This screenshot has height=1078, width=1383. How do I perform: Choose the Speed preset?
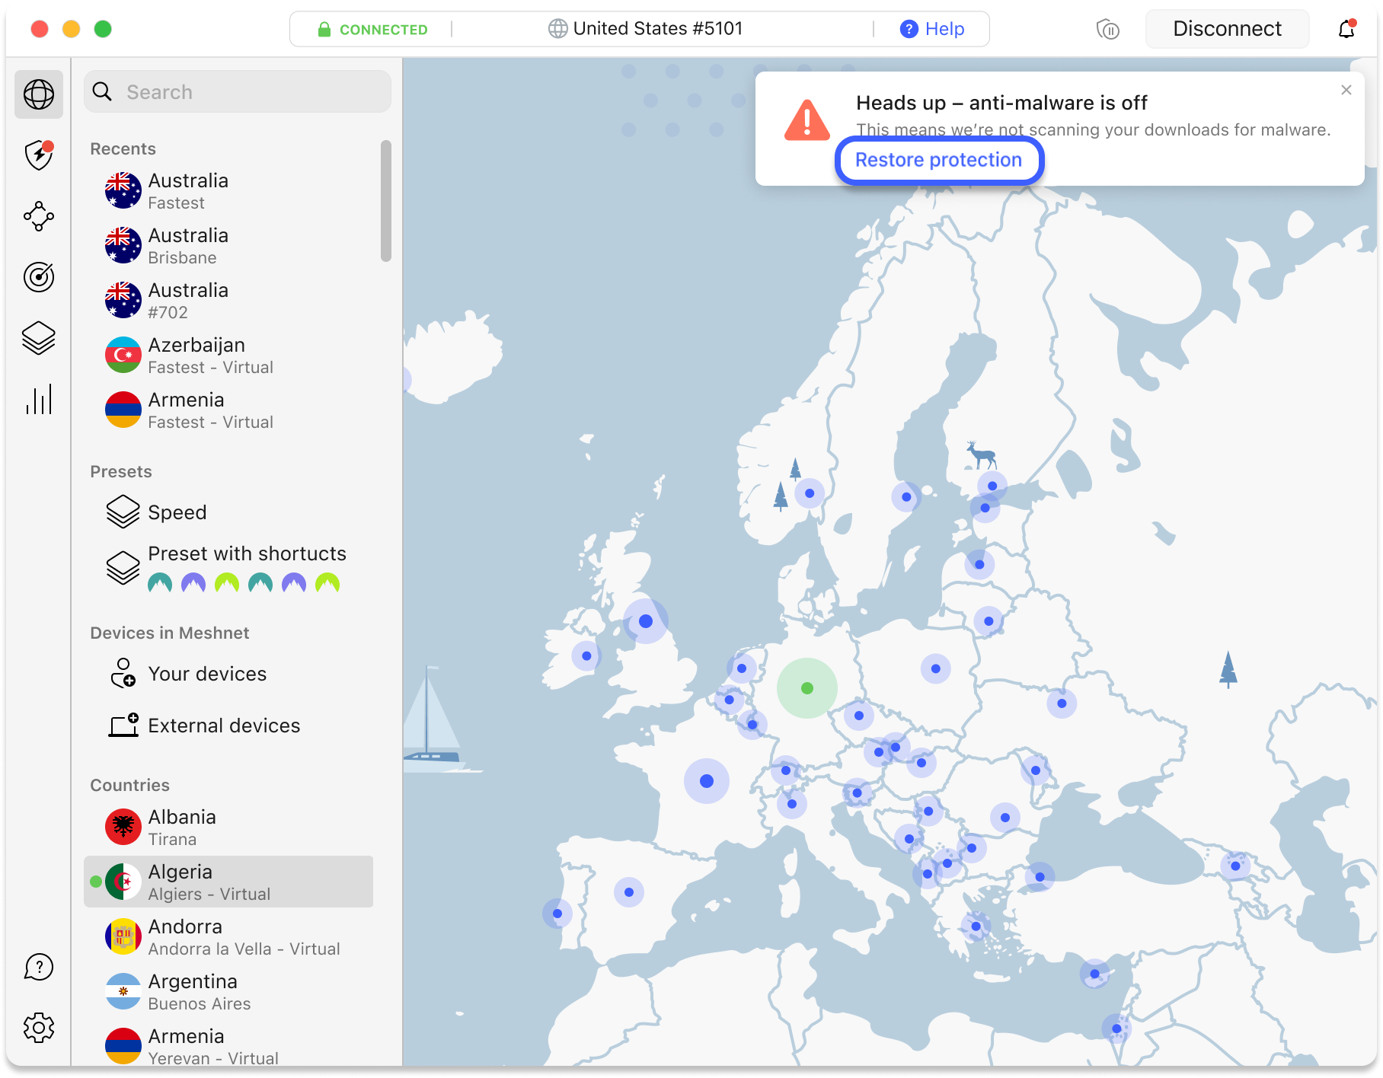pyautogui.click(x=177, y=512)
